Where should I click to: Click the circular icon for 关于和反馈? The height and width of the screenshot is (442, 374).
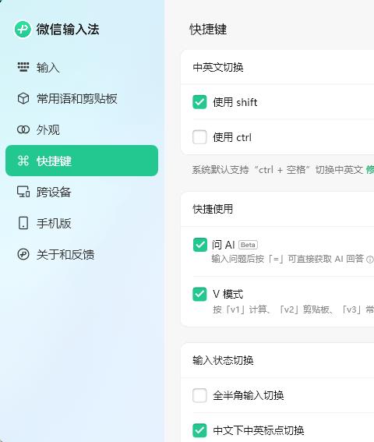23,254
